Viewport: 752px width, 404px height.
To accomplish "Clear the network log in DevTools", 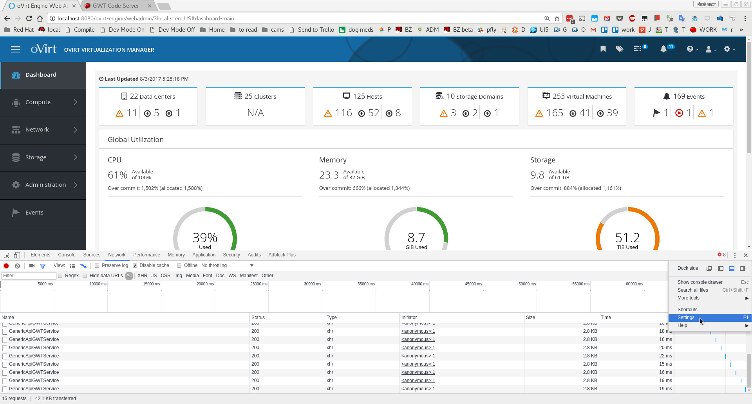I will point(18,266).
